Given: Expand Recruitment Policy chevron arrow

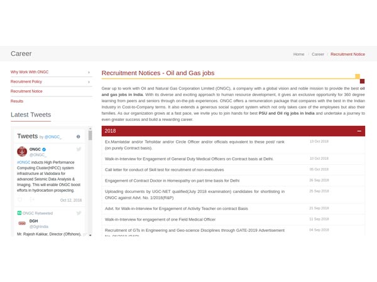Looking at the screenshot, I should (89, 82).
